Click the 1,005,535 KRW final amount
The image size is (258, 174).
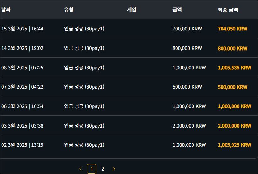[x=234, y=68]
